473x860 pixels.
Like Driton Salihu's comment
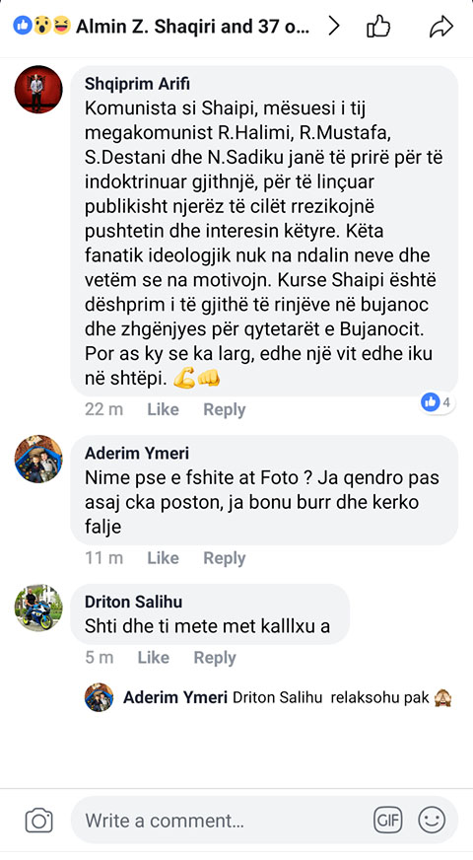[x=153, y=657]
